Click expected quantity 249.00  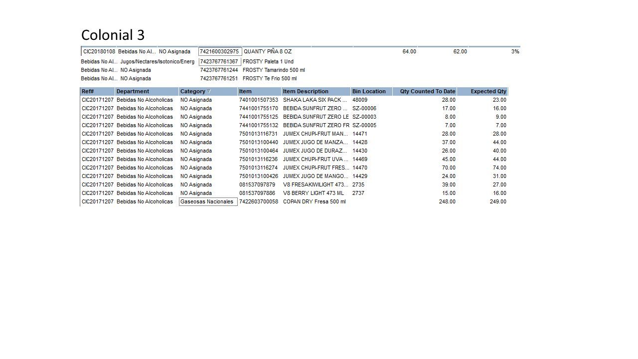click(x=498, y=201)
